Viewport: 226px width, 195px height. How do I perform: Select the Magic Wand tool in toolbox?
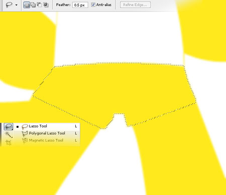coord(9,134)
